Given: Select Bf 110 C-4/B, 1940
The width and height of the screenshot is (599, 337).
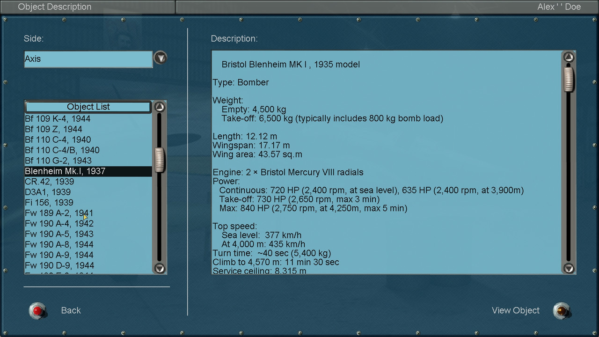Looking at the screenshot, I should click(88, 150).
